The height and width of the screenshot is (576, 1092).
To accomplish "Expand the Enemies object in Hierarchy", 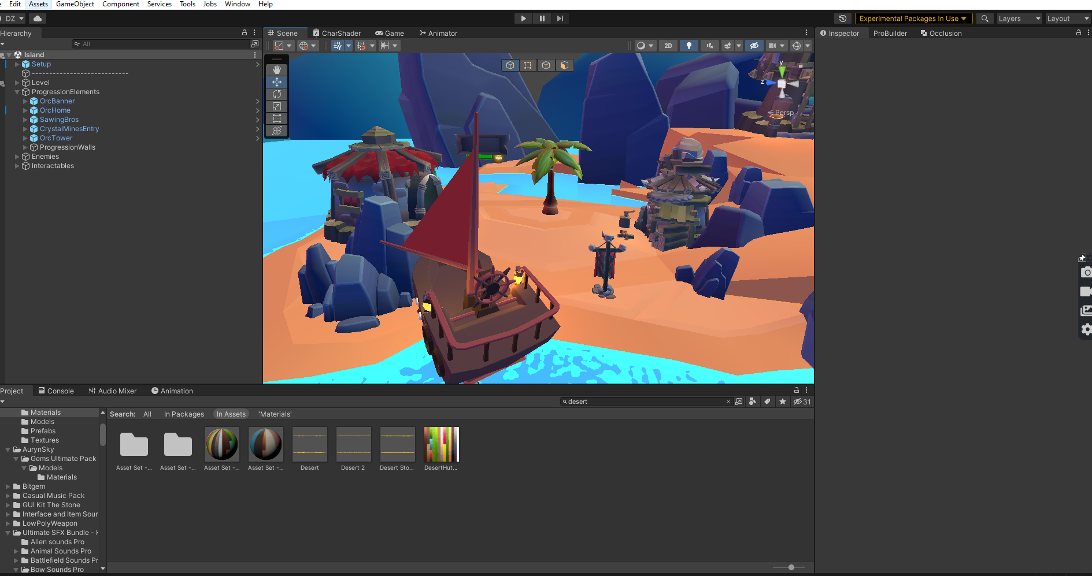I will click(x=17, y=157).
